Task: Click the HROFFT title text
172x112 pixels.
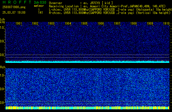Action: 17,2
